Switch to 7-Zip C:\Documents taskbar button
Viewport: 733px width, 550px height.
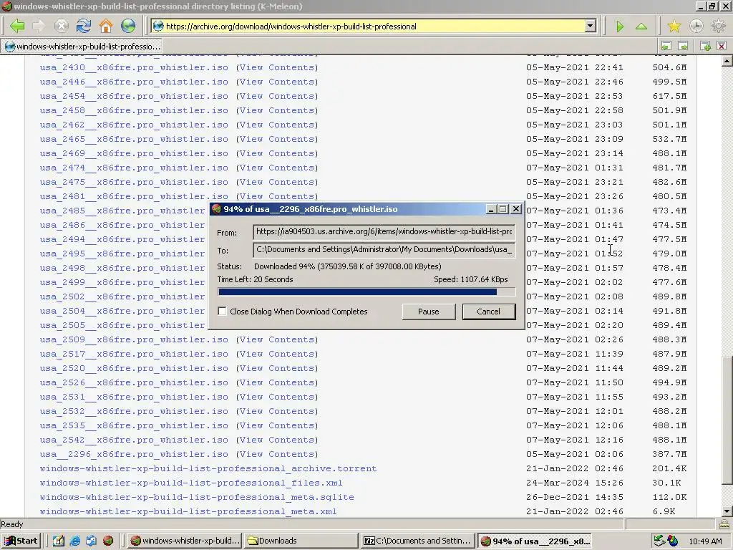tap(418, 541)
